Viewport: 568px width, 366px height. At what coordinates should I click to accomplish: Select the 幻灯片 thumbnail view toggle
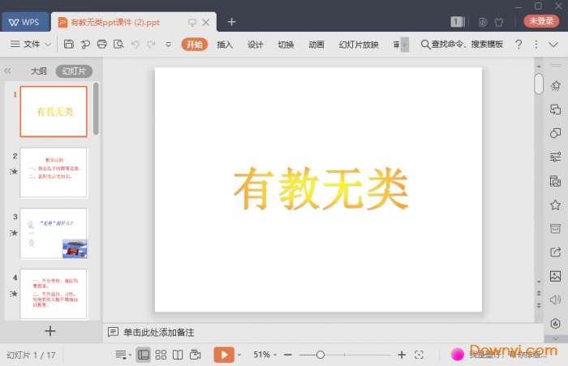[74, 71]
